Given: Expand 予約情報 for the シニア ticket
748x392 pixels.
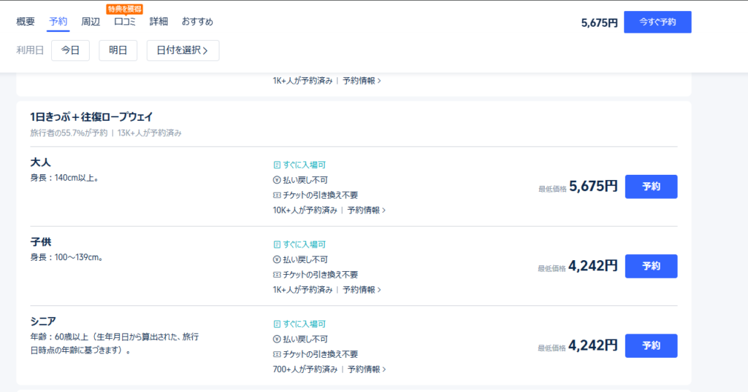Looking at the screenshot, I should [366, 369].
